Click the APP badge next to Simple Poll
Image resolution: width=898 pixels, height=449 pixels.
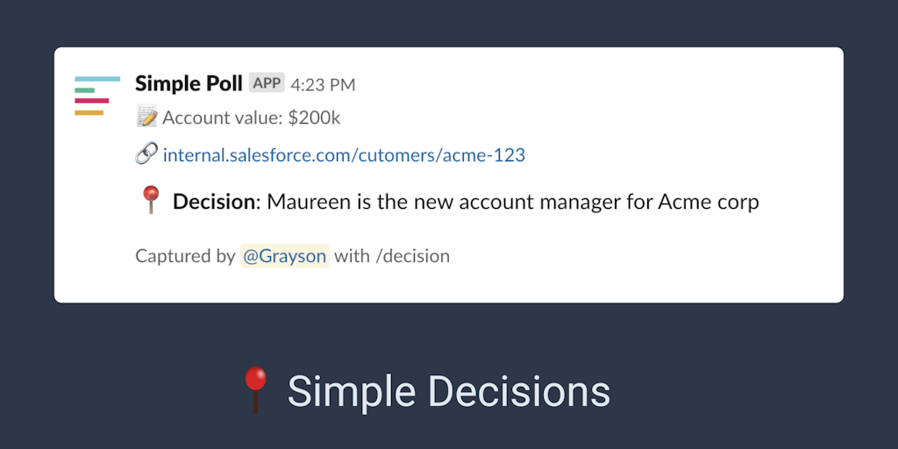point(267,83)
